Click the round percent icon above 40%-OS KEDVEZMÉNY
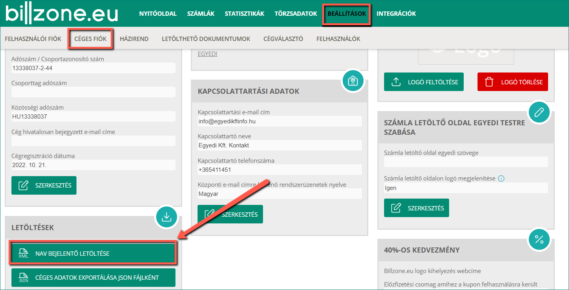This screenshot has width=569, height=290. coord(539,239)
